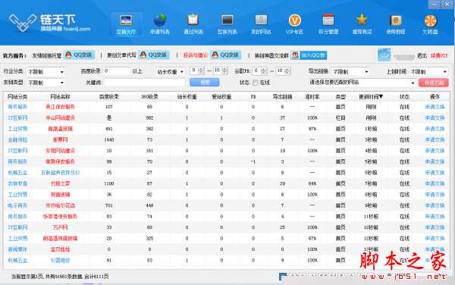This screenshot has height=285, width=455.
Task: Click 申请交换 in the 东莞网站建设 row
Action: tap(435, 151)
